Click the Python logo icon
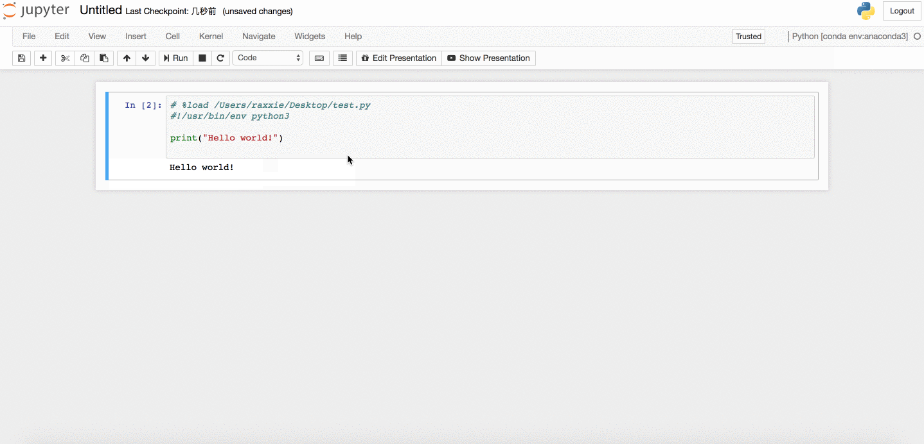Image resolution: width=924 pixels, height=444 pixels. [x=866, y=11]
